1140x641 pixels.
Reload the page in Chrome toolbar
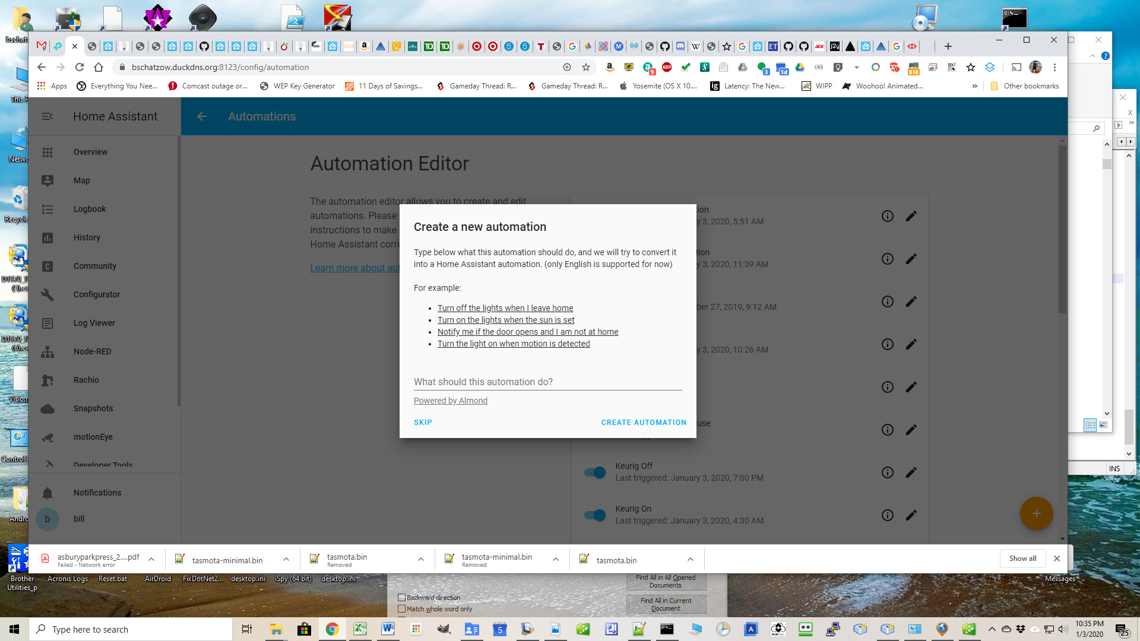pos(80,67)
